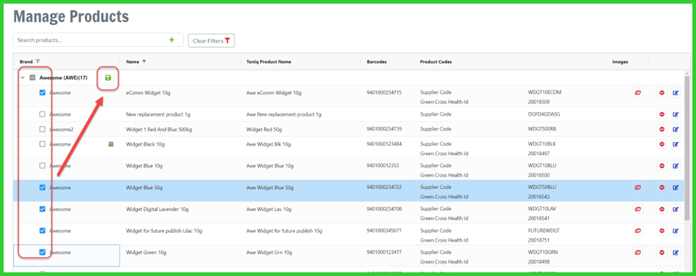This screenshot has width=696, height=276.
Task: Edit the Widget Blue 50g product
Action: (675, 187)
